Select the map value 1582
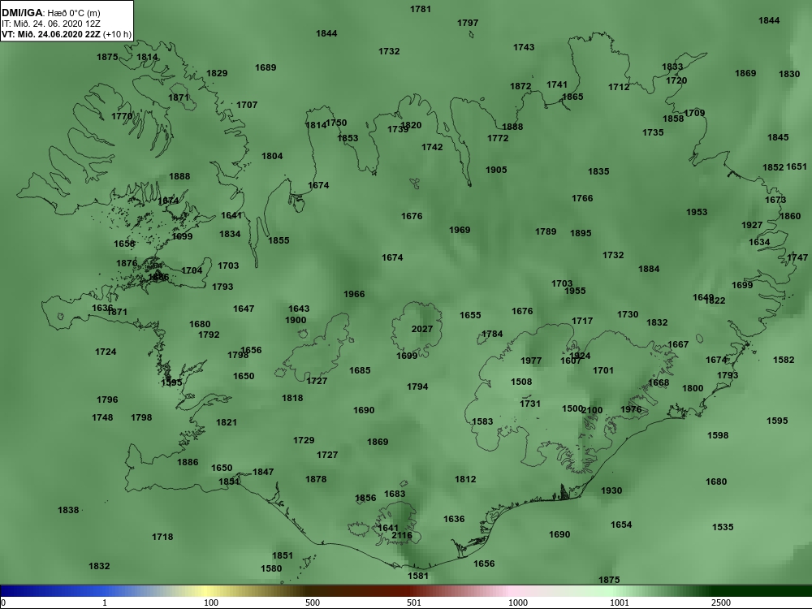Screen dimensions: 812x609 pyautogui.click(x=784, y=360)
